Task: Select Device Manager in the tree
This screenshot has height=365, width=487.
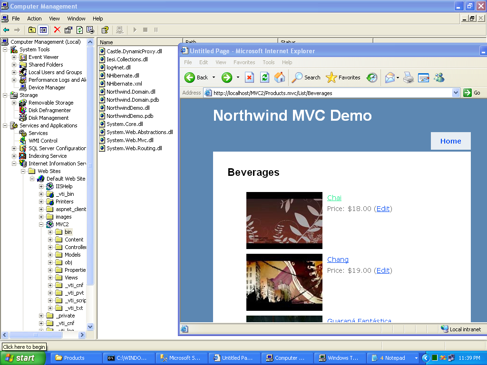Action: tap(47, 87)
